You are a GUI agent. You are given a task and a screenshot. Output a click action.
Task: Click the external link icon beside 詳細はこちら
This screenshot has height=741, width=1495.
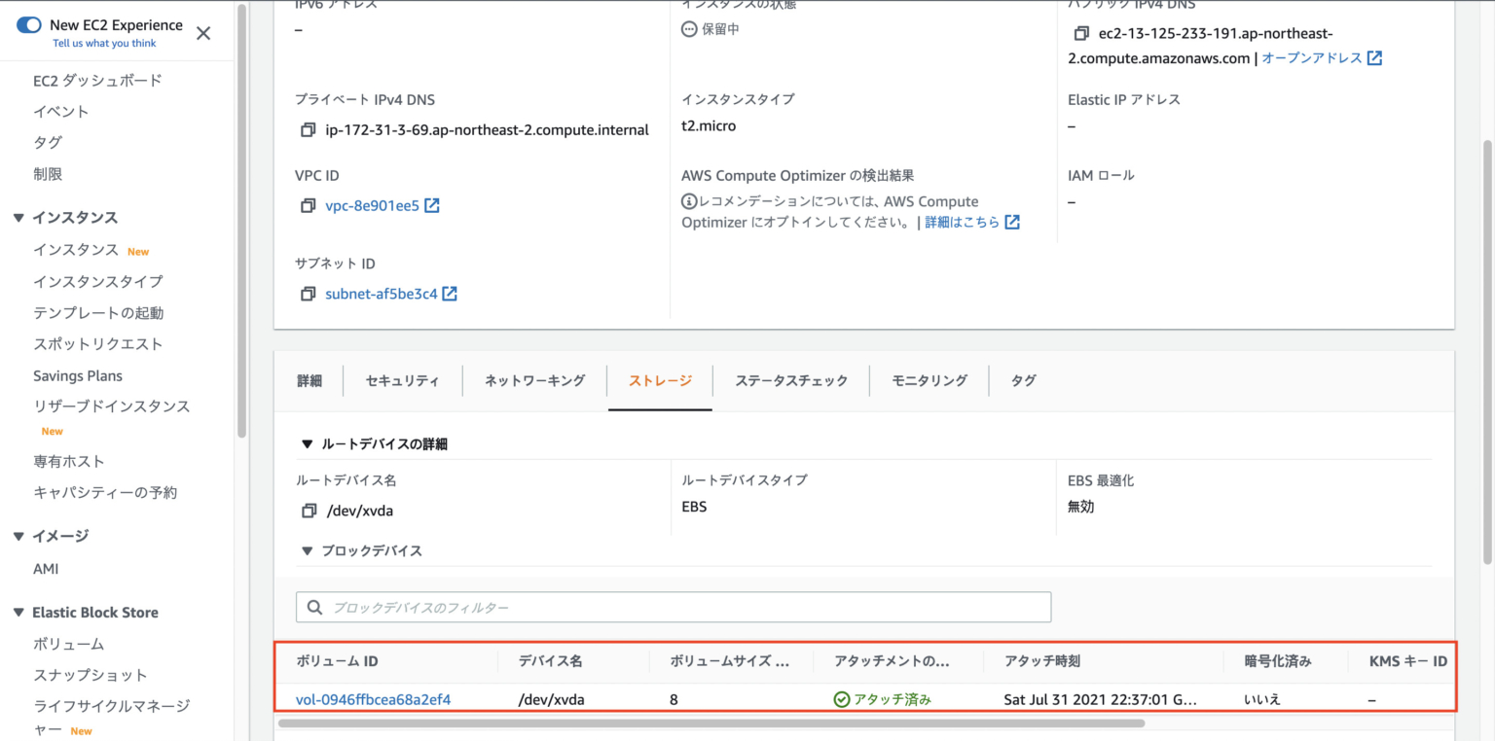pos(1011,222)
